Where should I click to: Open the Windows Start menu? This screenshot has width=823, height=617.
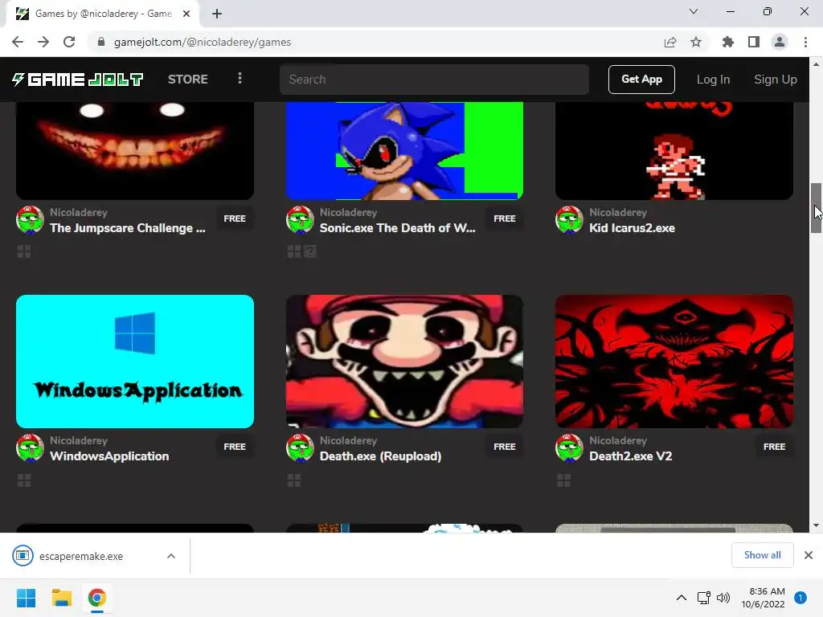coord(27,598)
